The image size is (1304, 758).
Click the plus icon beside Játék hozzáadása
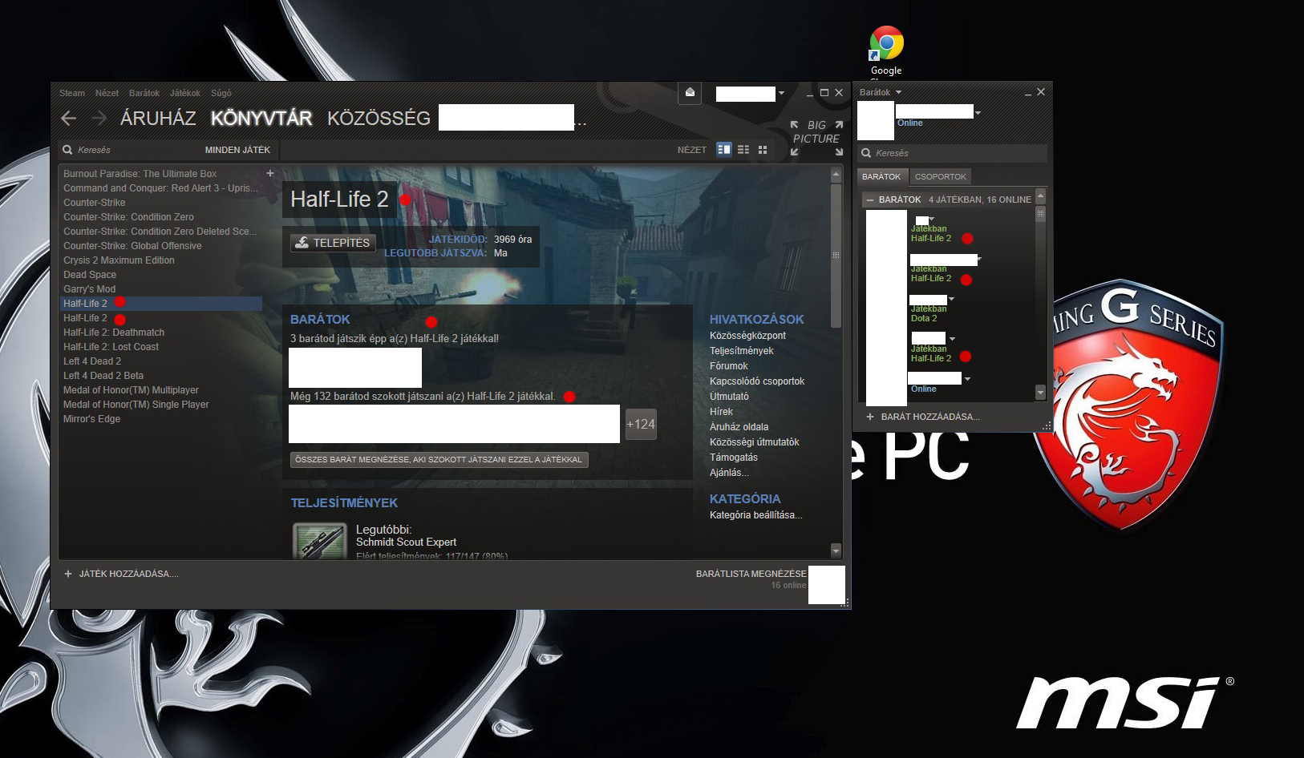[68, 574]
